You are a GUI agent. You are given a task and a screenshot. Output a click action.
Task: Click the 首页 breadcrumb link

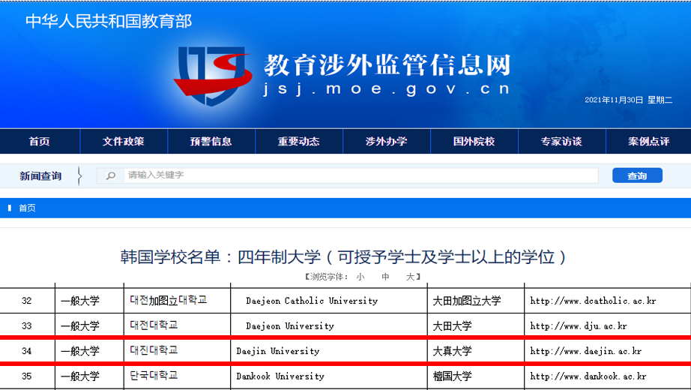[27, 208]
